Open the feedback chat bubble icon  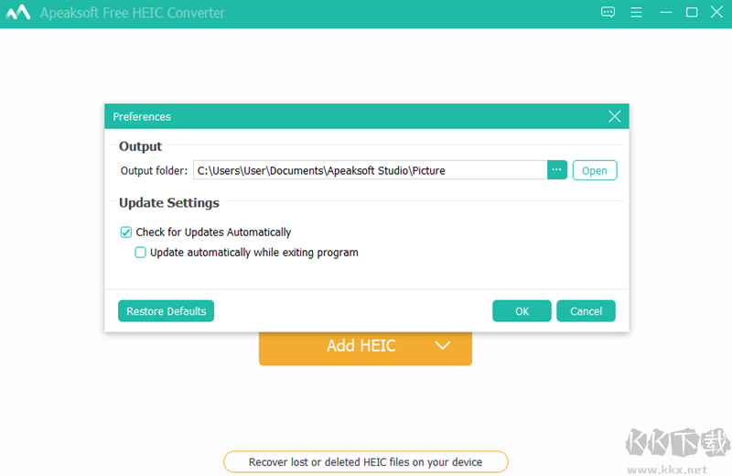tap(608, 13)
